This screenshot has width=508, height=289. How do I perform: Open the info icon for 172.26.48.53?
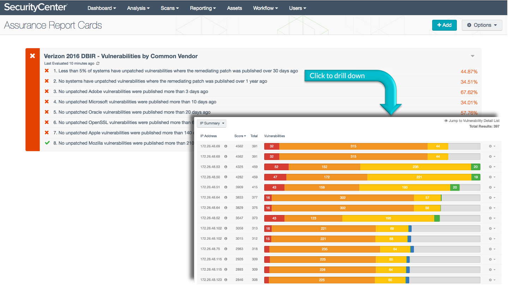click(x=226, y=167)
